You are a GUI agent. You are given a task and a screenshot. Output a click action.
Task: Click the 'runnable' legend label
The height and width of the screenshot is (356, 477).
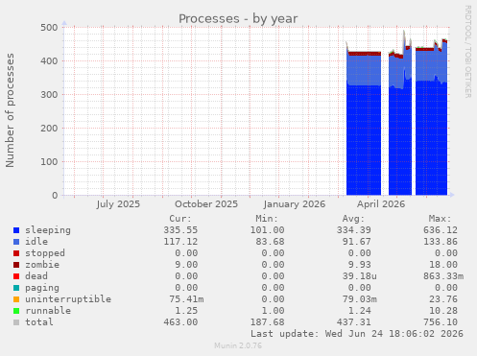(x=48, y=311)
